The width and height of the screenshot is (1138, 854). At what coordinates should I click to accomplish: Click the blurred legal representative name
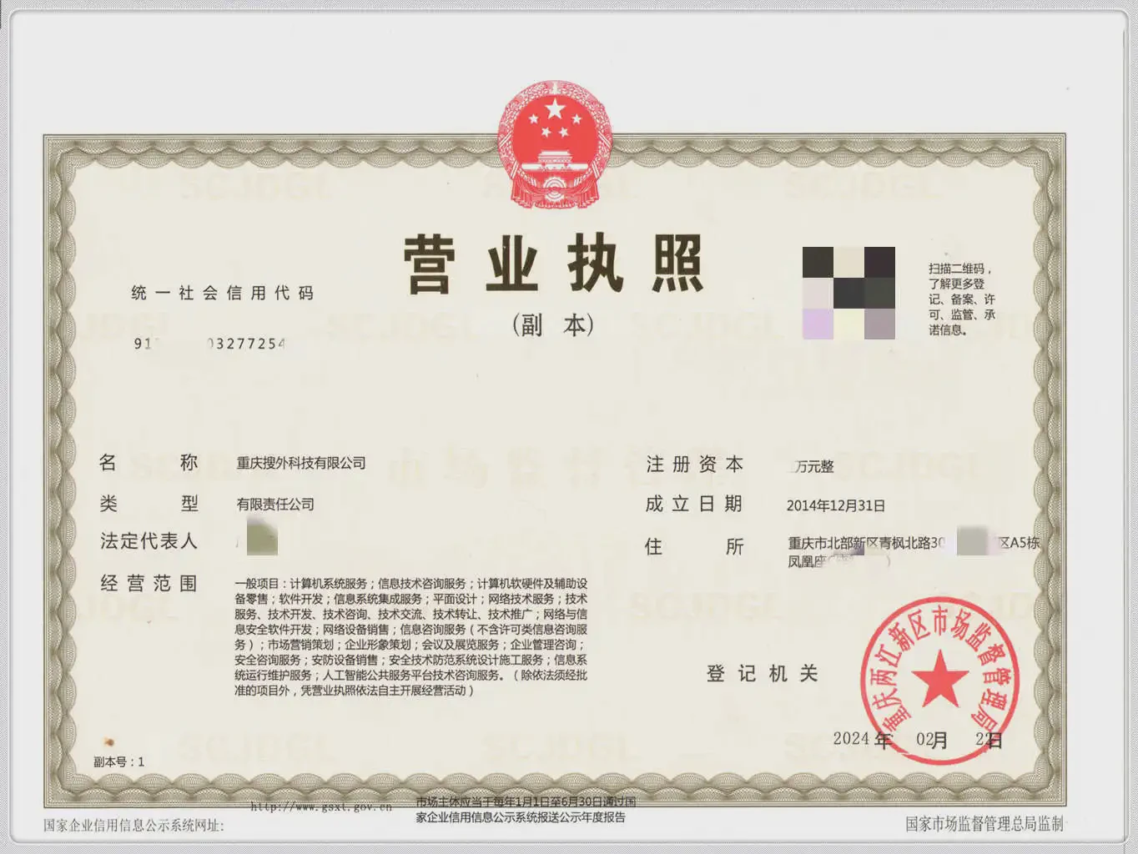(261, 539)
